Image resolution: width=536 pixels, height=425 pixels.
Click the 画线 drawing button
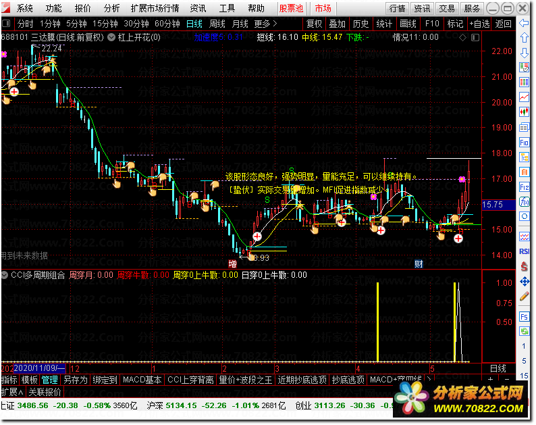(x=408, y=24)
